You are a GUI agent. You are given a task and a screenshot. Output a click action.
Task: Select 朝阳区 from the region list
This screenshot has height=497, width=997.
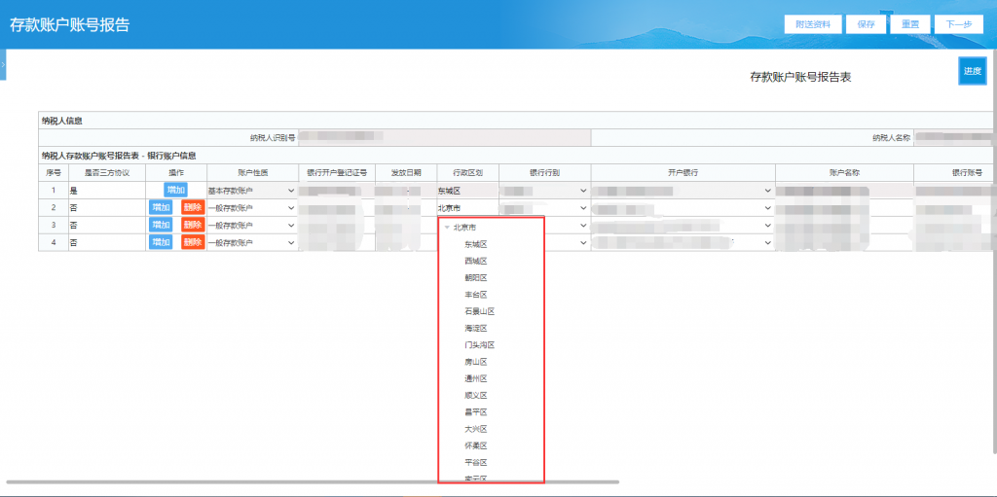coord(475,278)
